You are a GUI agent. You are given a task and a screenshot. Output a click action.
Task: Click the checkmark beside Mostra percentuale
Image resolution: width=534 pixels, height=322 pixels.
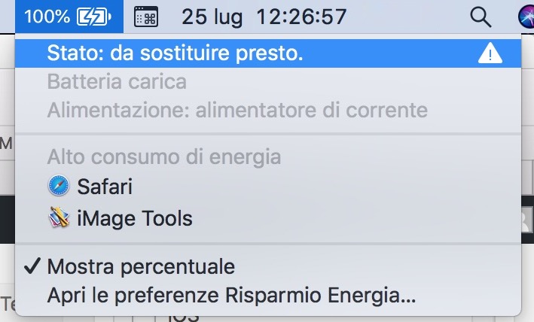pyautogui.click(x=31, y=266)
